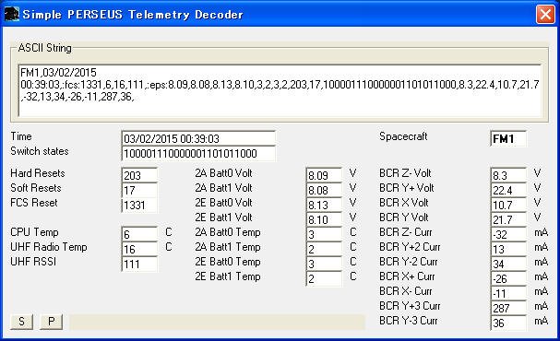Image resolution: width=560 pixels, height=341 pixels.
Task: Click the Spacecraft FM1 field
Action: 508,138
